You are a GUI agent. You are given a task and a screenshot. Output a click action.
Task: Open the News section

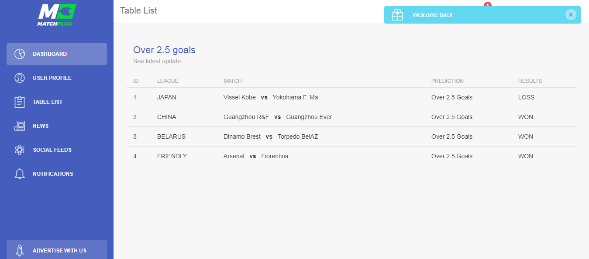point(41,126)
